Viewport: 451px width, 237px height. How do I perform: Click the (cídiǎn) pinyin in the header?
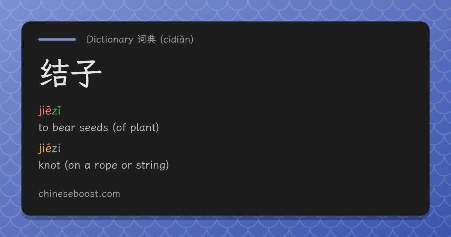tap(177, 39)
